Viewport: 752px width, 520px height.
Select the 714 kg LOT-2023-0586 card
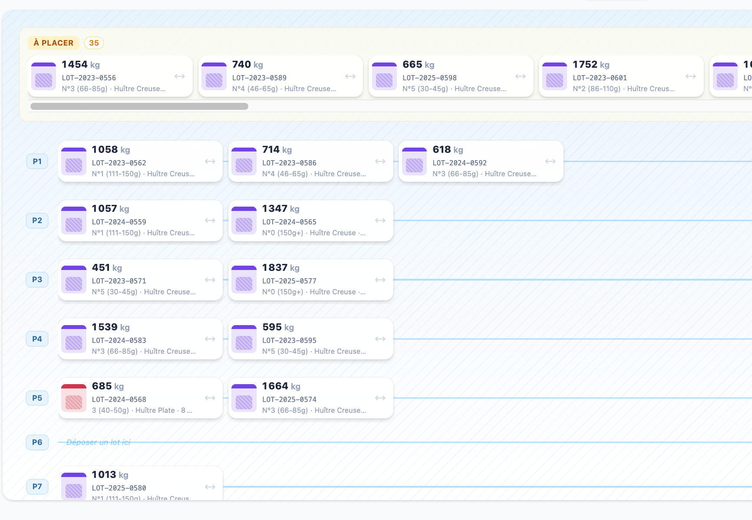[x=311, y=161]
